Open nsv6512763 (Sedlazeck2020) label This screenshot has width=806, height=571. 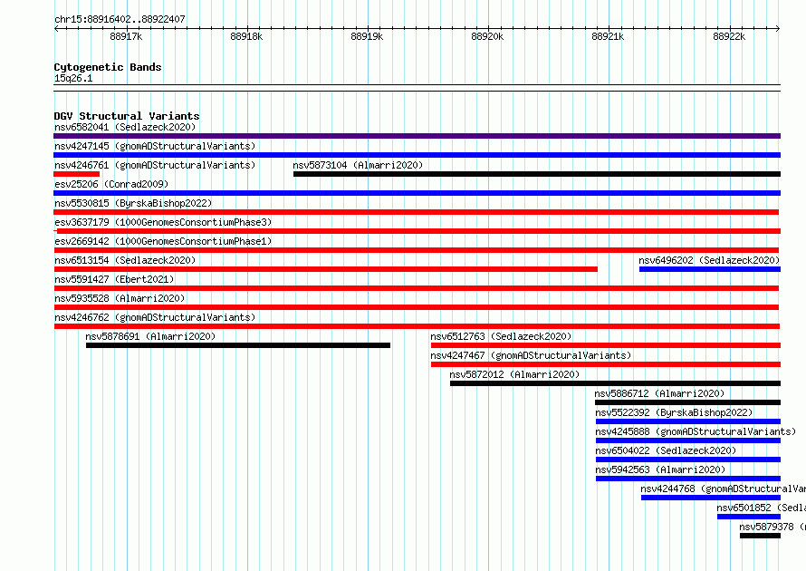click(501, 336)
